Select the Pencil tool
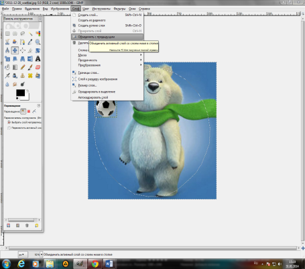The image size is (305, 269). 23,67
